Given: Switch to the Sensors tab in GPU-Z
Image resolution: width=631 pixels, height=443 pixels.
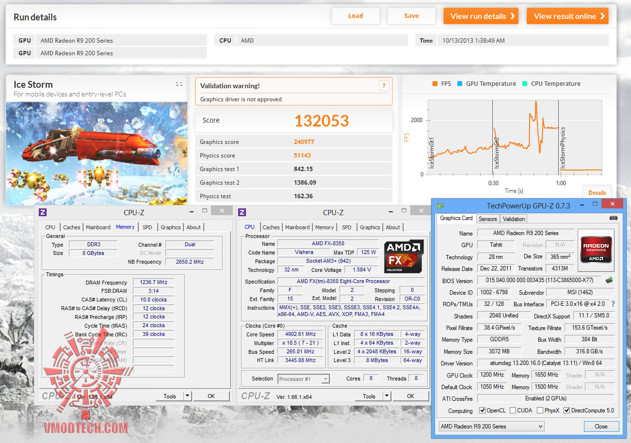Looking at the screenshot, I should pos(488,219).
